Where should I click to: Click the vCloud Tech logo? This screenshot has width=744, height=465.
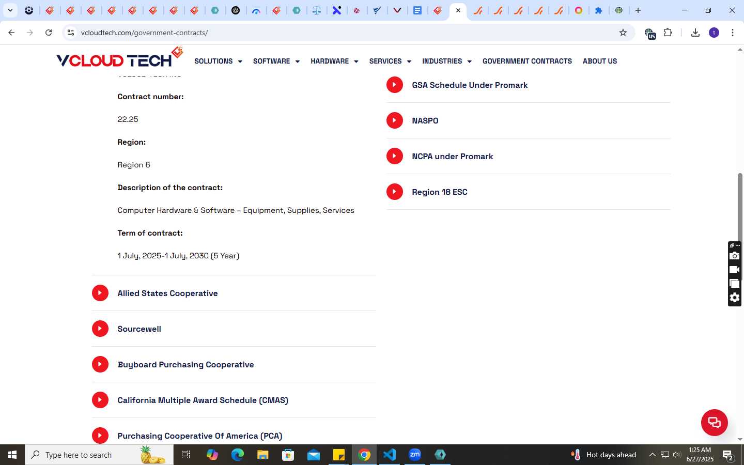click(x=120, y=58)
